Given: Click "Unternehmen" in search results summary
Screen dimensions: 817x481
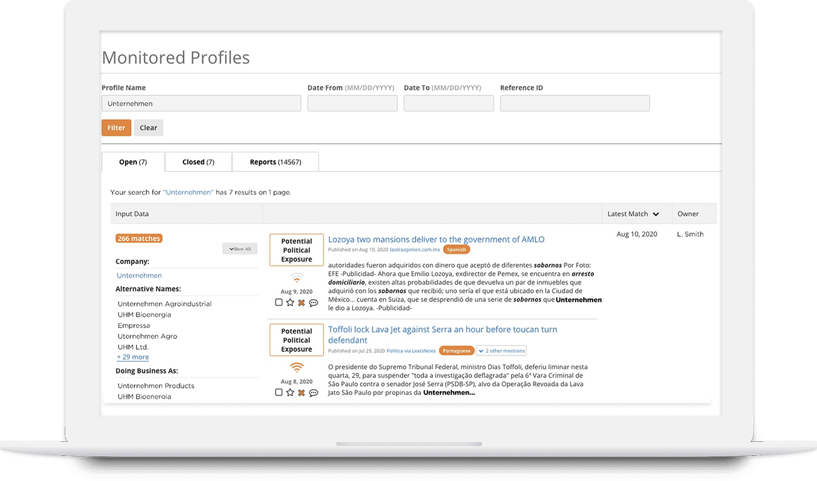Looking at the screenshot, I should (x=189, y=192).
